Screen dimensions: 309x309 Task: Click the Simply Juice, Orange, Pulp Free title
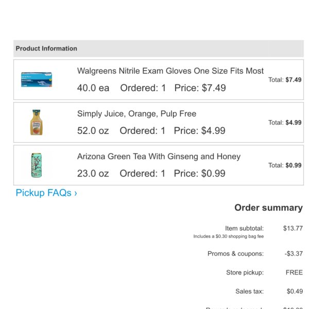point(136,114)
